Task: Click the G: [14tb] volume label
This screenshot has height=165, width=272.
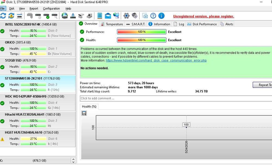Action: 54,108
